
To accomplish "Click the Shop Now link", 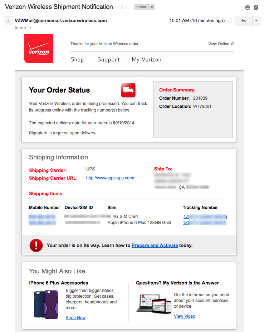I will [75, 318].
